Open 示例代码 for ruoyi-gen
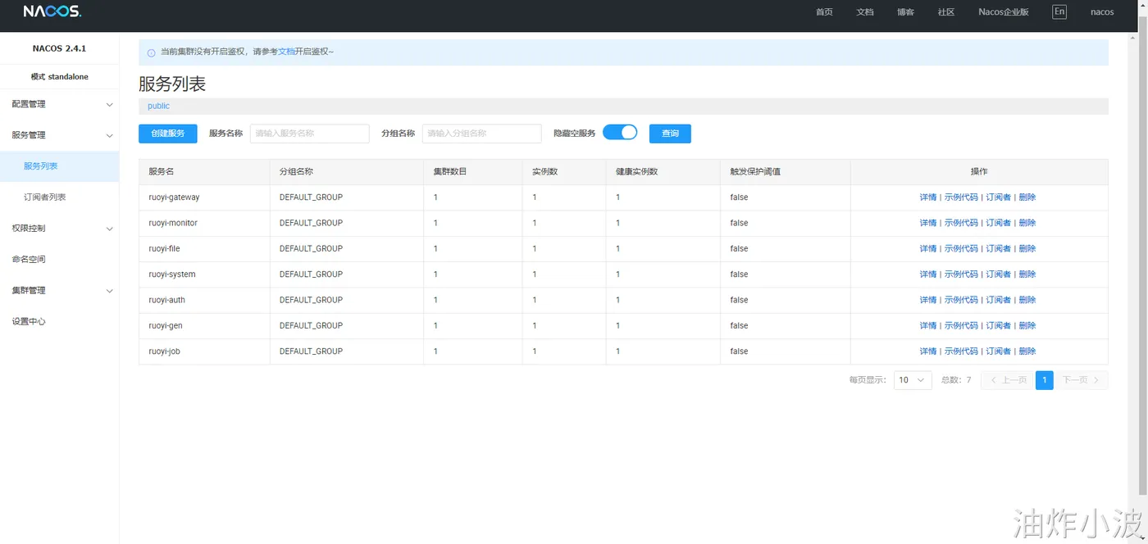The image size is (1148, 544). coord(961,325)
